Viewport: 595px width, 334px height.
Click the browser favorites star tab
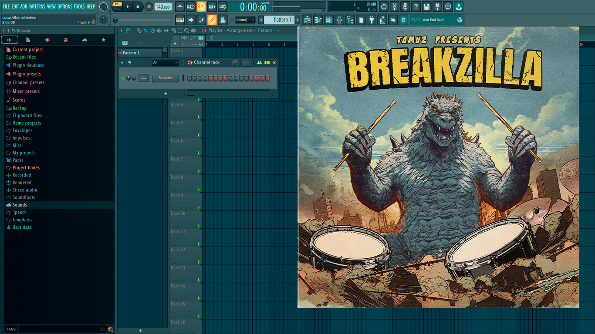click(x=103, y=40)
